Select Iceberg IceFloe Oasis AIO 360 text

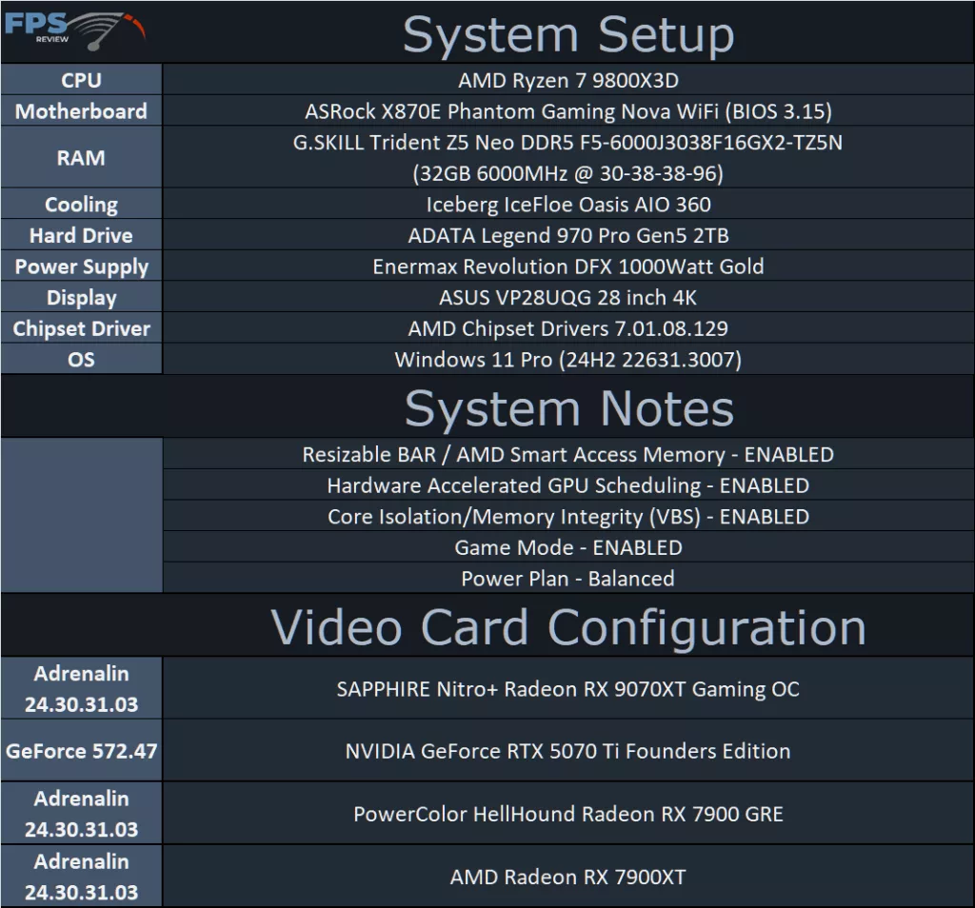[568, 205]
